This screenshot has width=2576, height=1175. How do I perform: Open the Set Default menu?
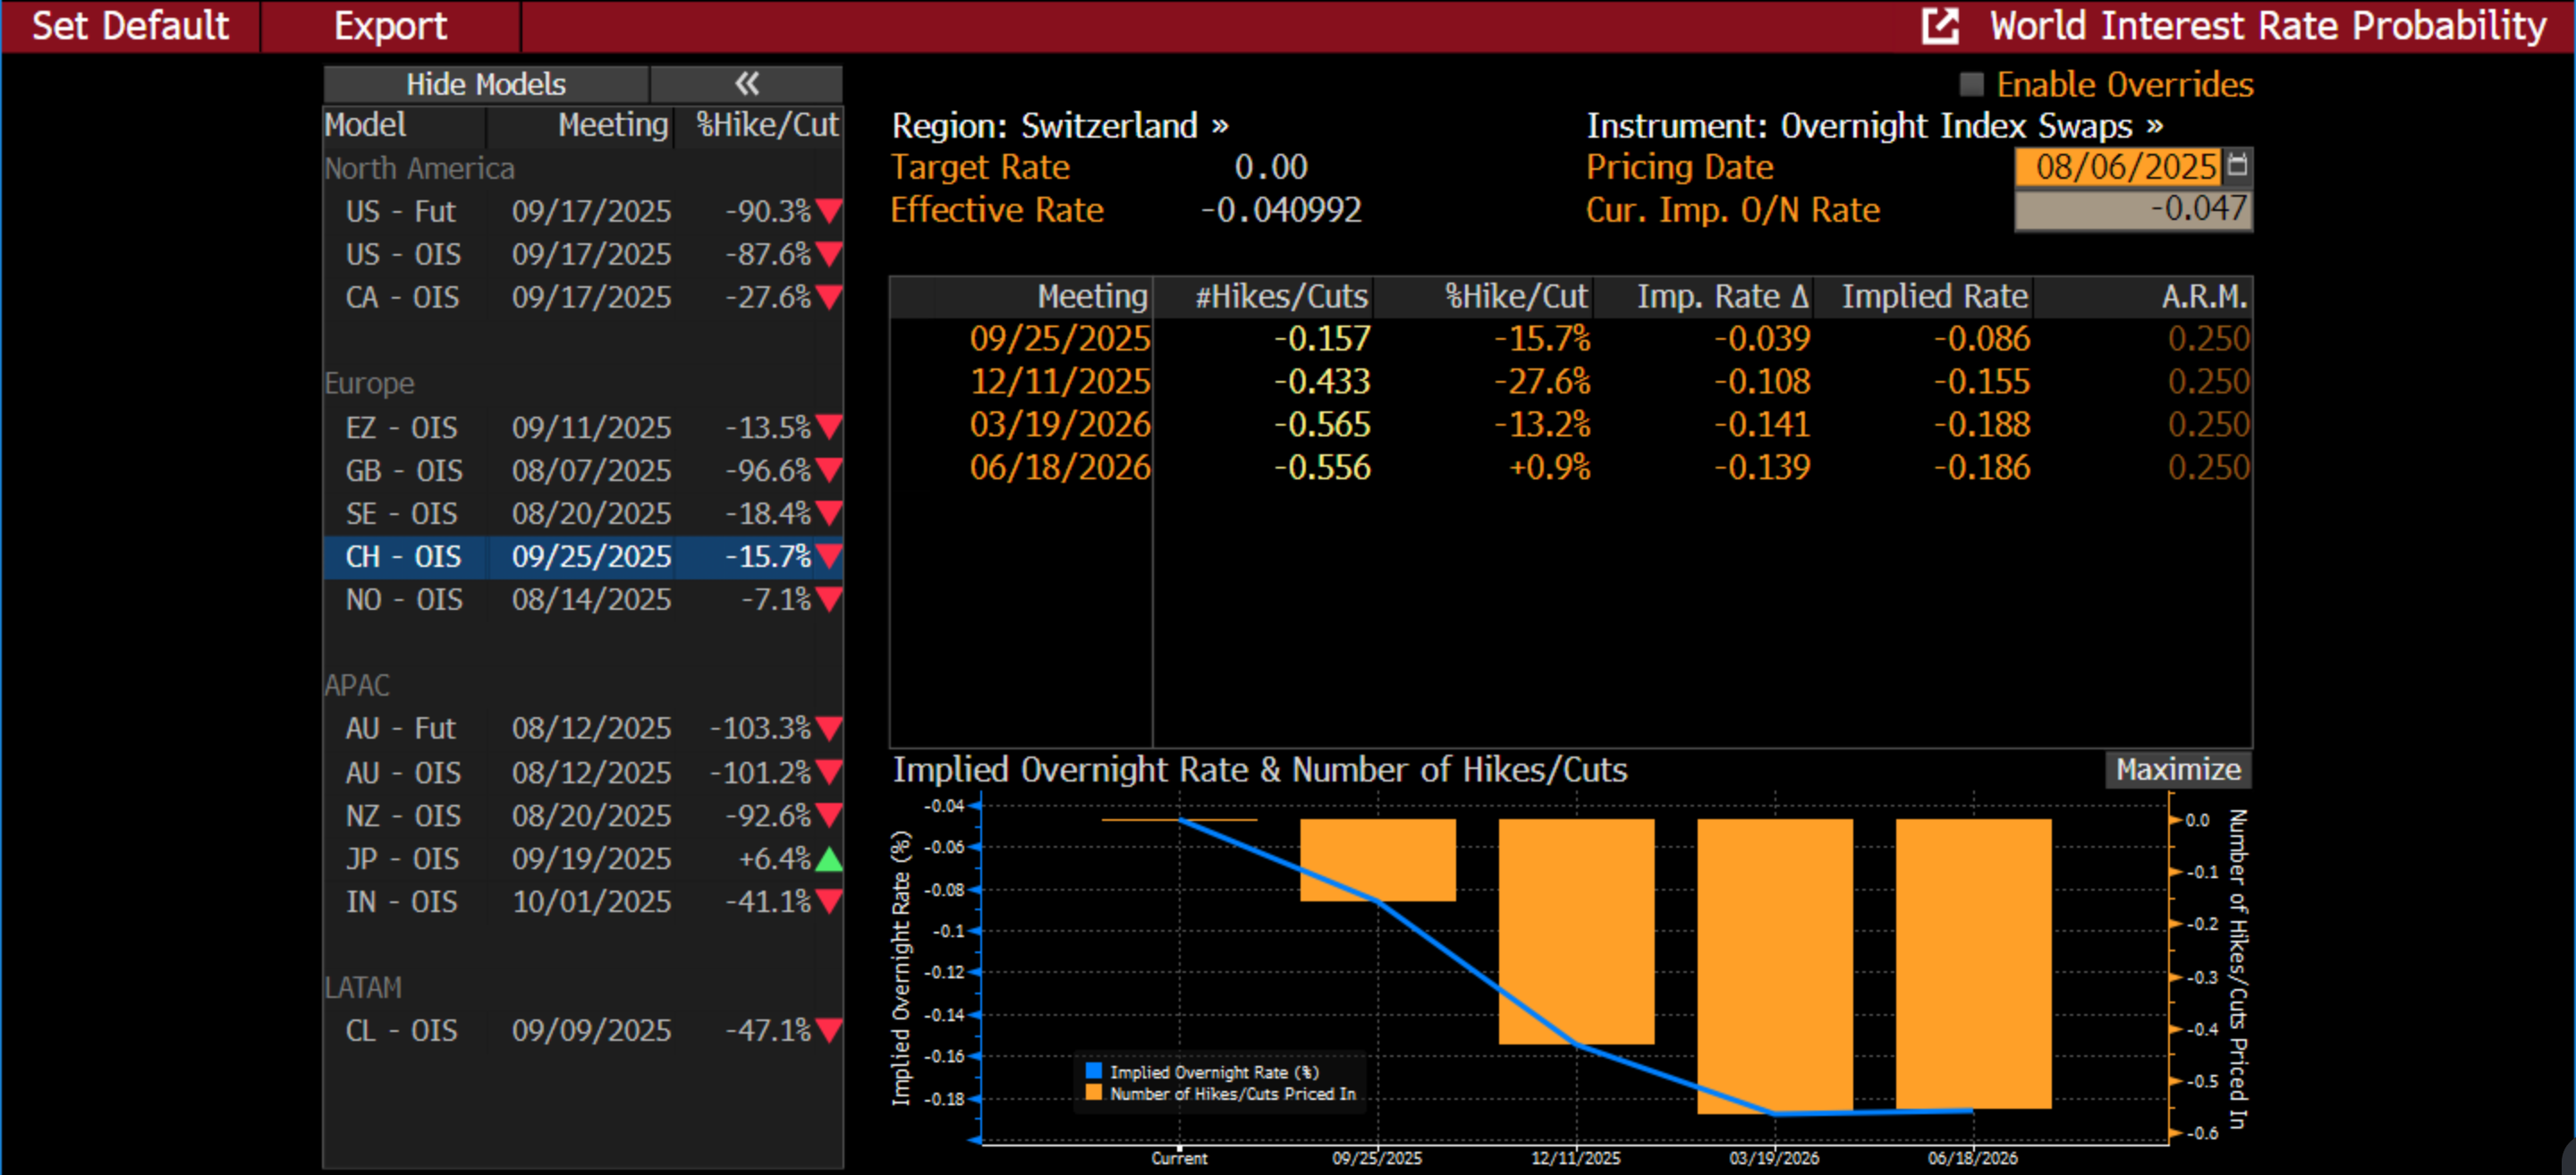pyautogui.click(x=130, y=26)
